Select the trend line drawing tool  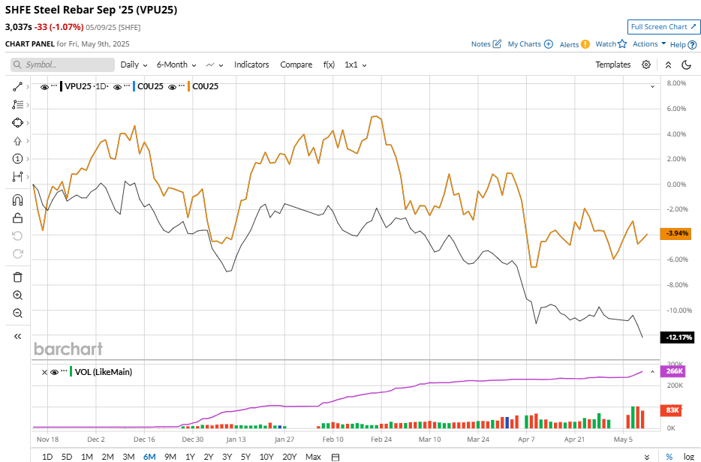pos(18,86)
